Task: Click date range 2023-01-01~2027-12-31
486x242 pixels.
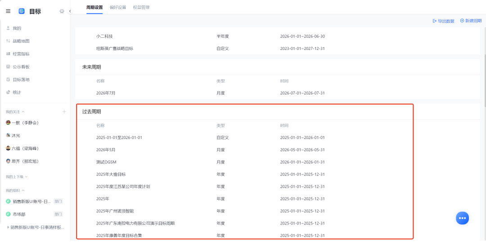Action: pyautogui.click(x=302, y=49)
